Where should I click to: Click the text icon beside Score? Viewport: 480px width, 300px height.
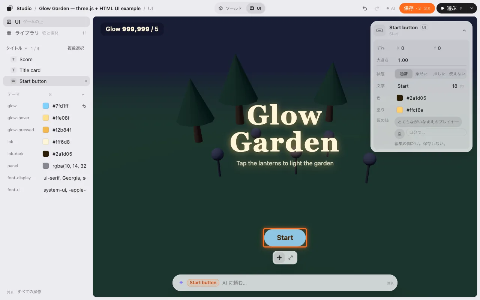pyautogui.click(x=13, y=59)
